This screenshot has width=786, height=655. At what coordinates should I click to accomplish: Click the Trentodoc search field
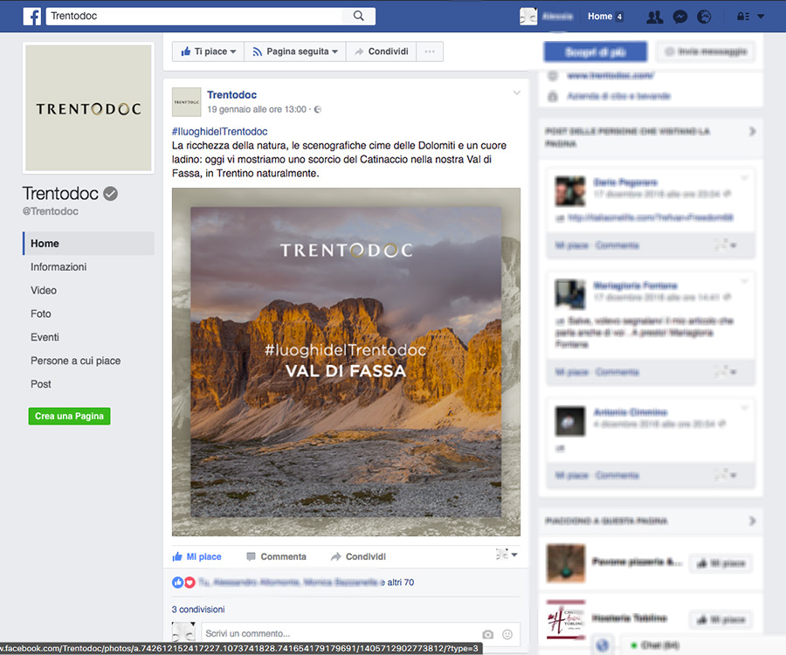pos(195,16)
